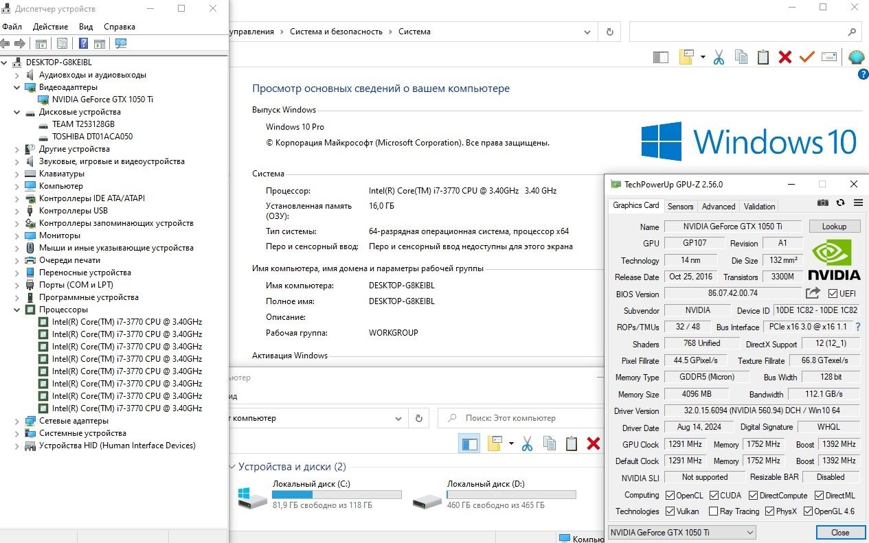Toggle the DirectCompute checkbox

[754, 495]
